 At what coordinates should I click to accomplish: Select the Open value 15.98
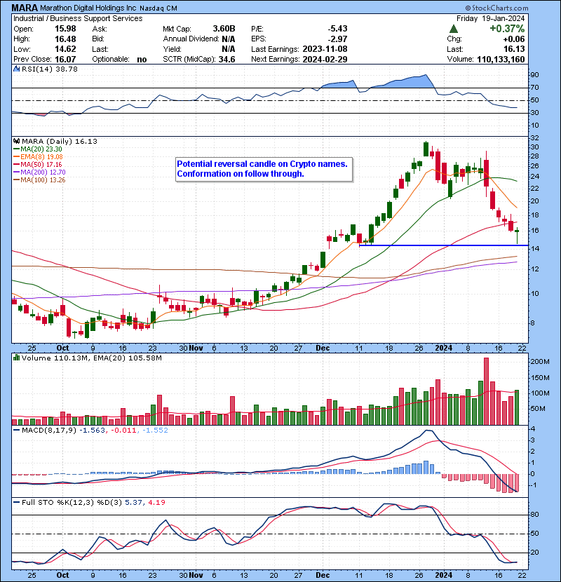pyautogui.click(x=65, y=29)
